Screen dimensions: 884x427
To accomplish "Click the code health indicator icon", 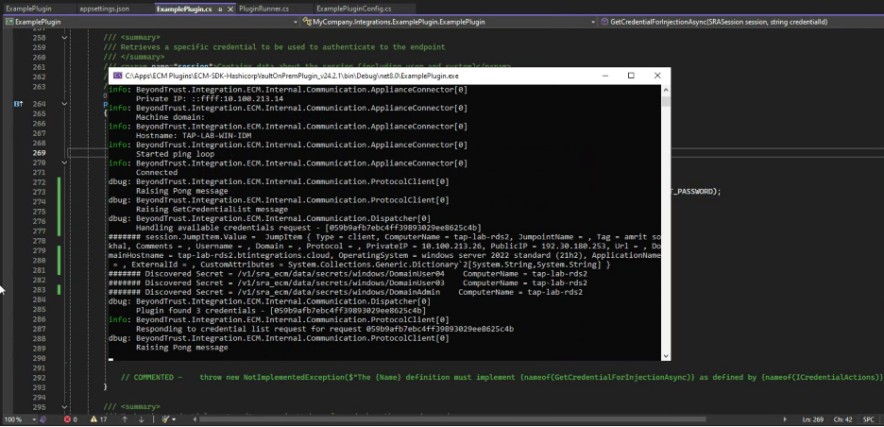I will (x=42, y=419).
